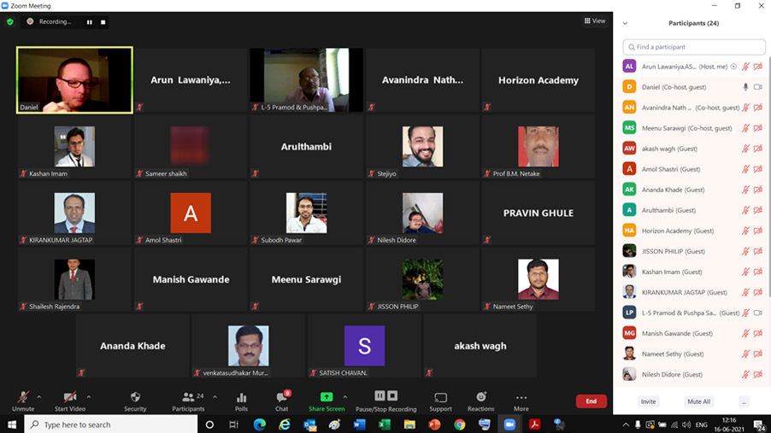Select Daniel in the participants list
Image resolution: width=771 pixels, height=433 pixels.
[x=675, y=87]
